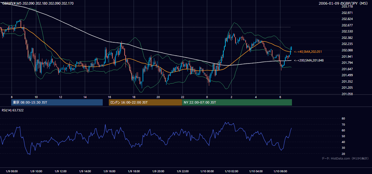The height and width of the screenshot is (174, 372).
Task: Click the 1/9 08:00 time axis label
Action: point(12,171)
